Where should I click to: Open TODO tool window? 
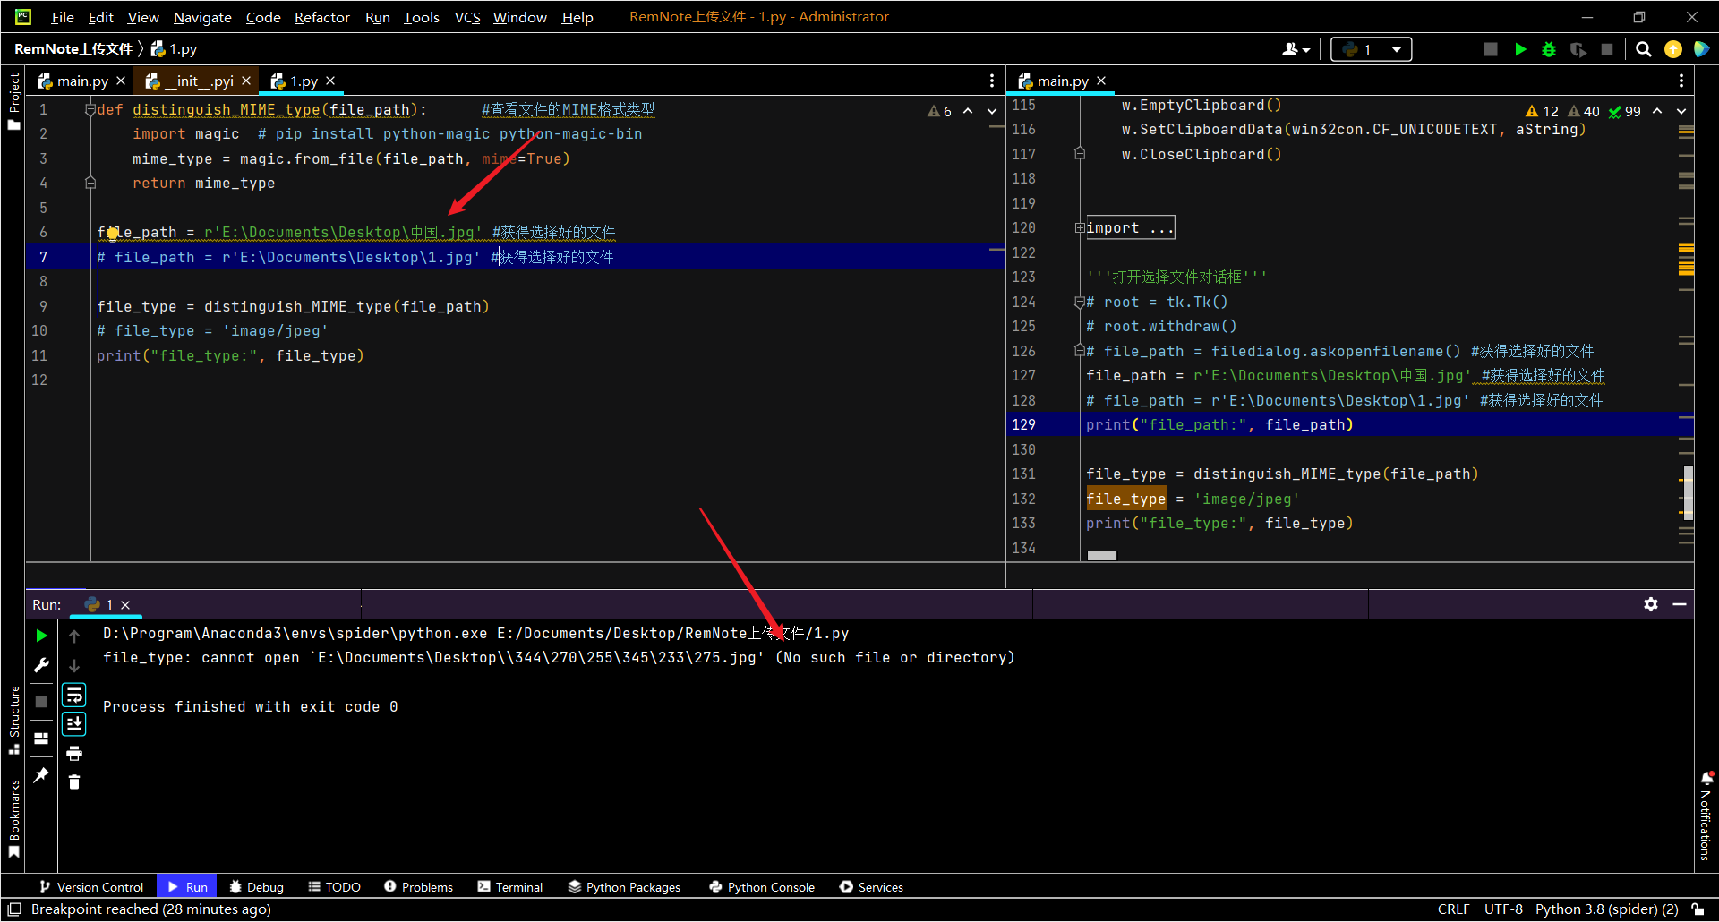click(334, 887)
